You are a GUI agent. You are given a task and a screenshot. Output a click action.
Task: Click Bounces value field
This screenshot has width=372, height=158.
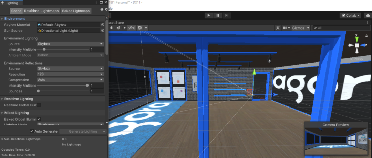97,91
